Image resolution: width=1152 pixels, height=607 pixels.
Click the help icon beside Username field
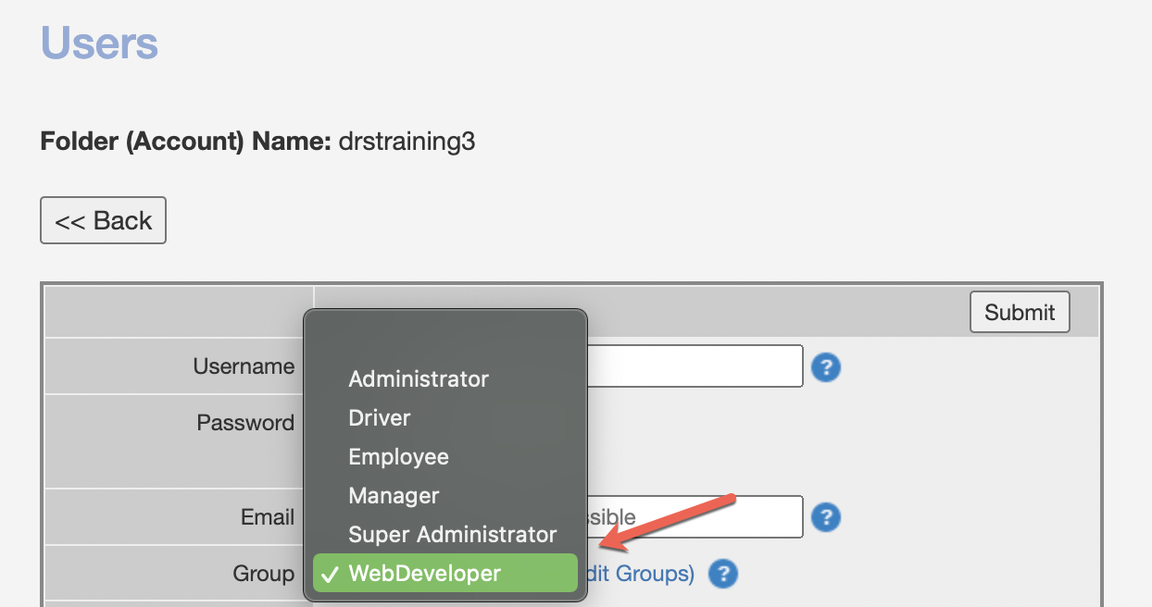tap(825, 367)
